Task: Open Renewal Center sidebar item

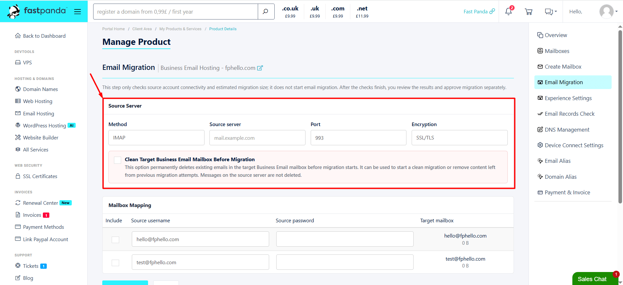Action: 43,203
